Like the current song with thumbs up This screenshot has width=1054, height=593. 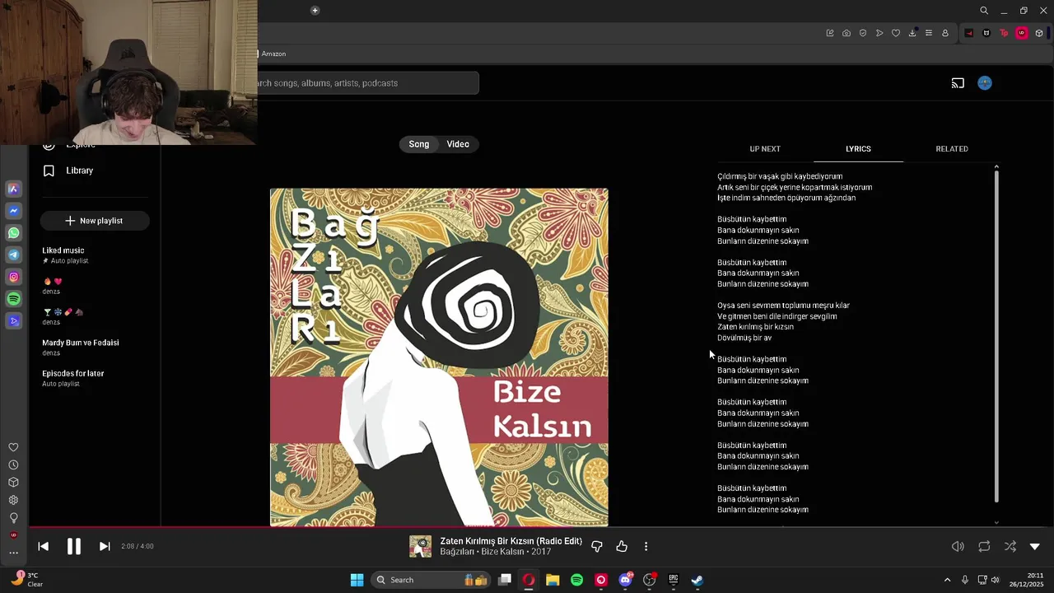point(622,546)
